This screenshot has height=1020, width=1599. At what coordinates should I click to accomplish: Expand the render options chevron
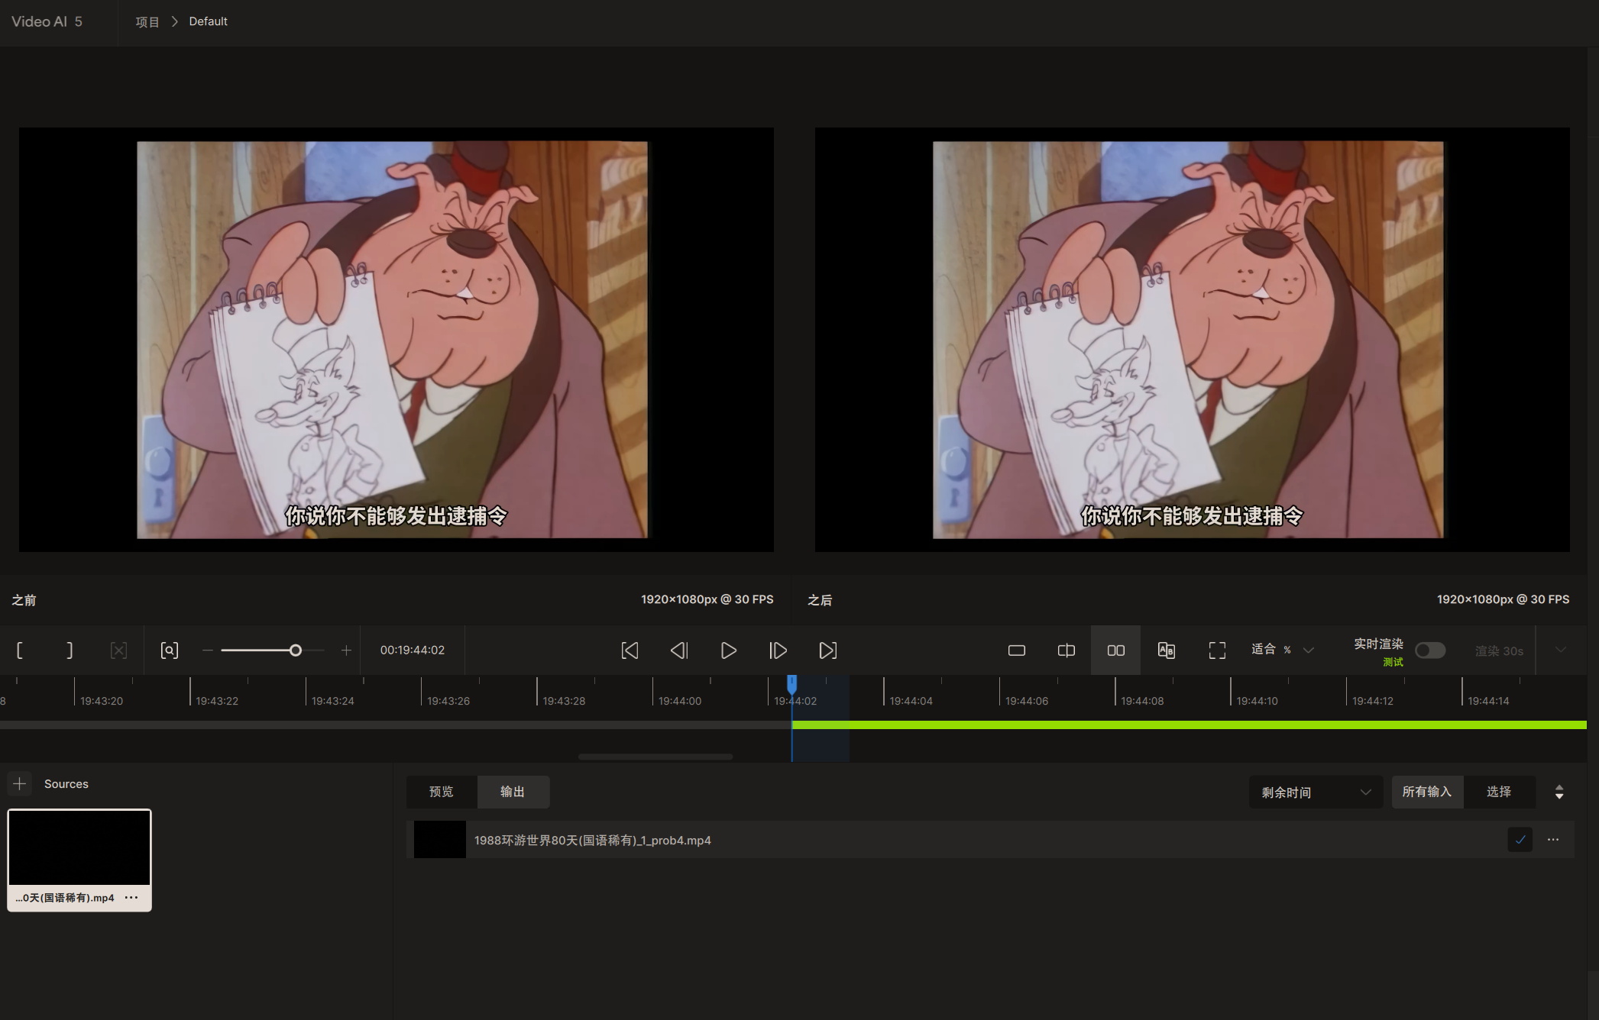pyautogui.click(x=1561, y=650)
